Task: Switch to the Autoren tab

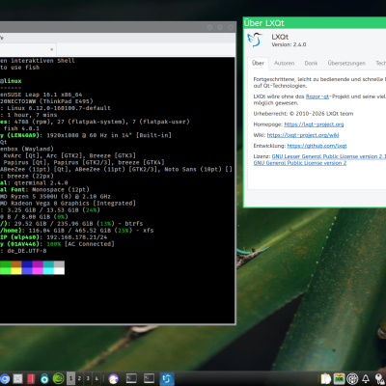Action: tap(284, 63)
